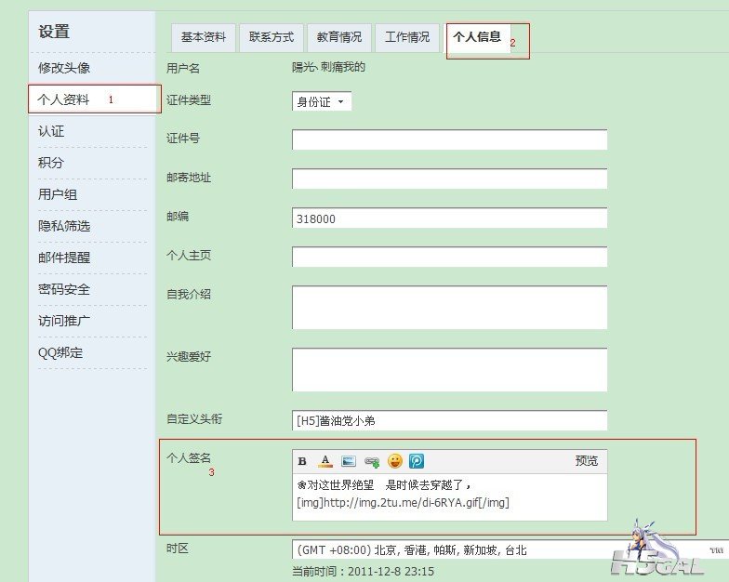729x582 pixels.
Task: Click the 自我介绍 text area
Action: click(x=449, y=307)
